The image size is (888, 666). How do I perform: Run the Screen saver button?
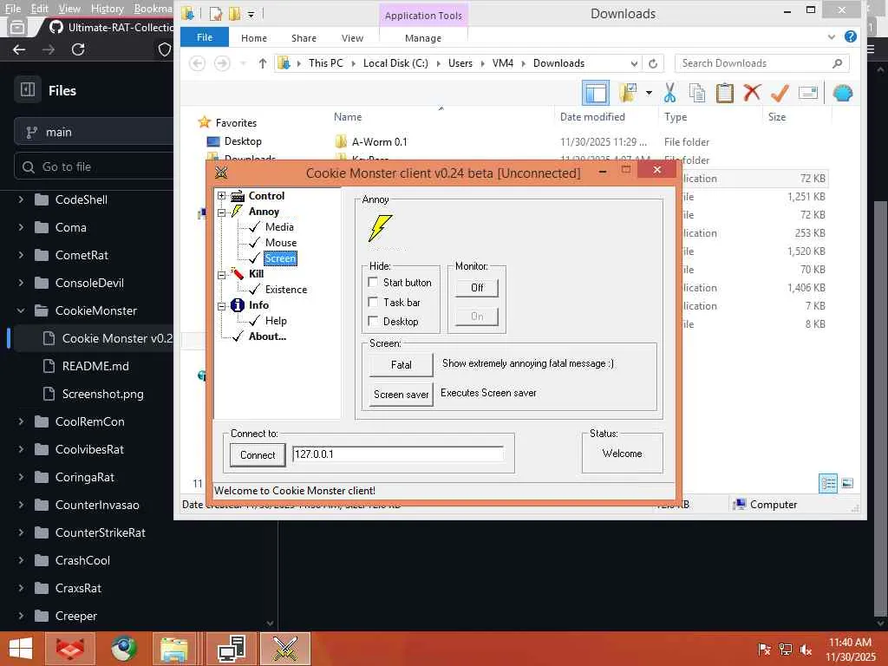[401, 395]
